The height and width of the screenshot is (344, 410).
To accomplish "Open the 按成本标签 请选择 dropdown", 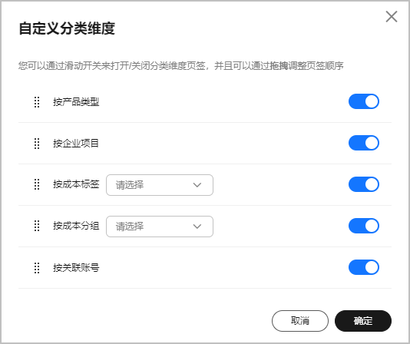I will [x=160, y=185].
